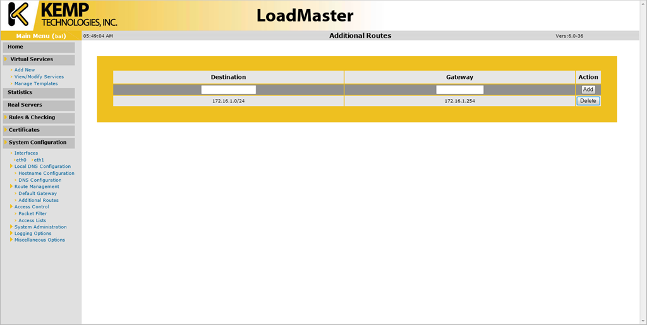Open DNS Configuration page
Image resolution: width=647 pixels, height=325 pixels.
pos(40,180)
